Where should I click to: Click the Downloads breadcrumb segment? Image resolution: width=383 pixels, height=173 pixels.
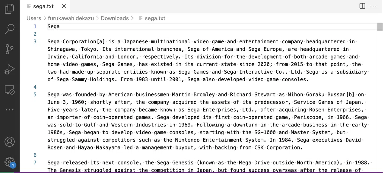coord(115,18)
